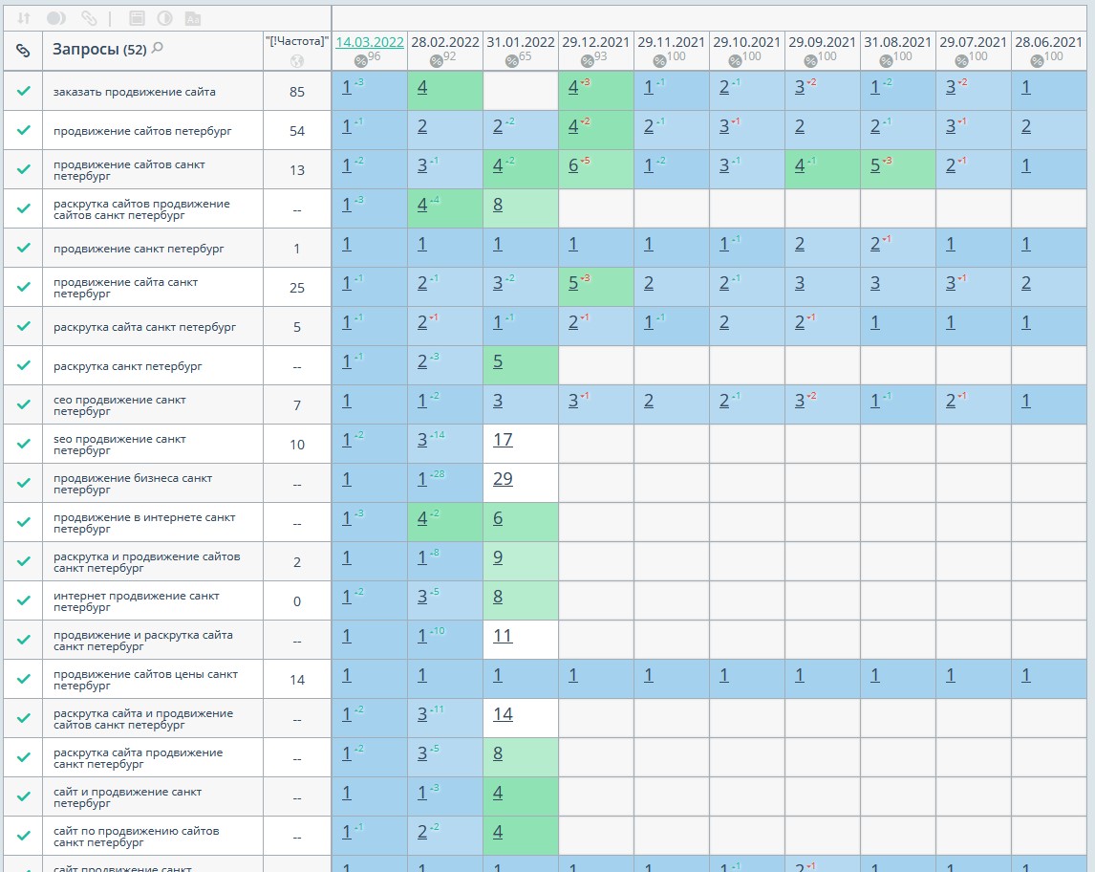Select the query 'продвижение сайтов цены санкт петербург'
1095x872 pixels.
pyautogui.click(x=145, y=679)
